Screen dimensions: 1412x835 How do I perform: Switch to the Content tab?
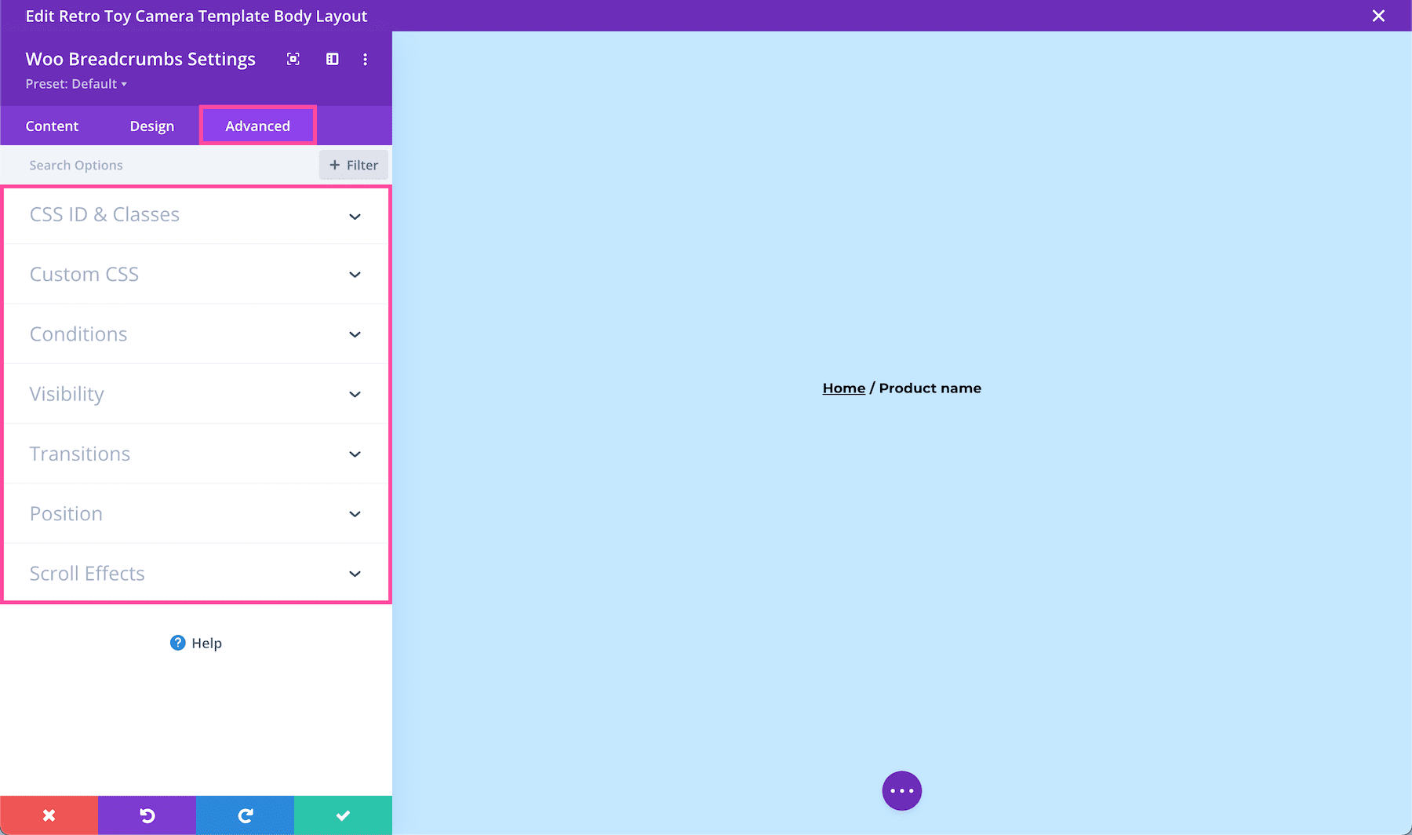coord(52,126)
